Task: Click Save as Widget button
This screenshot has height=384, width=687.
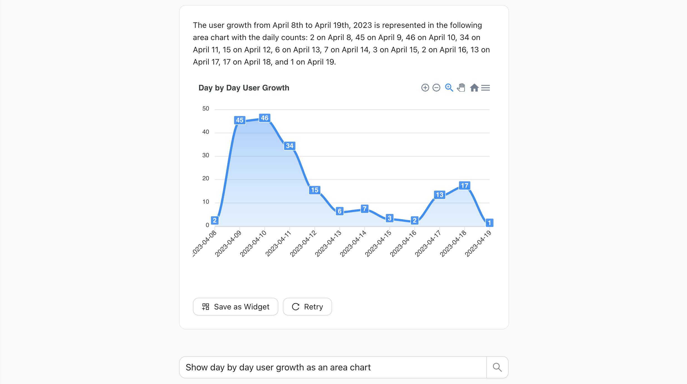Action: pyautogui.click(x=235, y=307)
